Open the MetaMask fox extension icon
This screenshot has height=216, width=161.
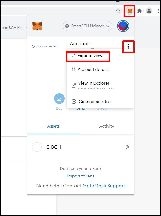click(x=130, y=11)
